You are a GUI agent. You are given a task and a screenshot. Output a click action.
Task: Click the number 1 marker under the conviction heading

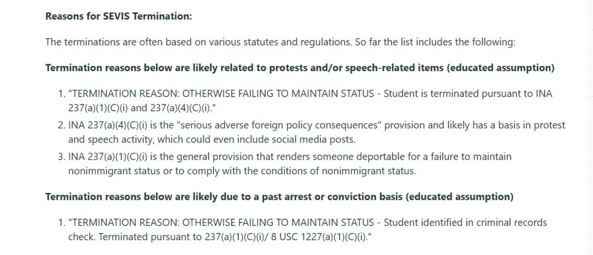[61, 223]
